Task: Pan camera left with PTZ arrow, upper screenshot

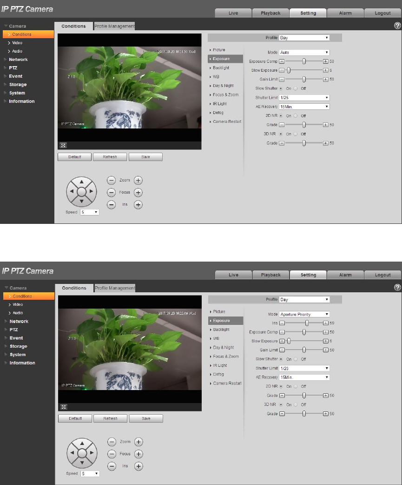Action: [x=72, y=191]
